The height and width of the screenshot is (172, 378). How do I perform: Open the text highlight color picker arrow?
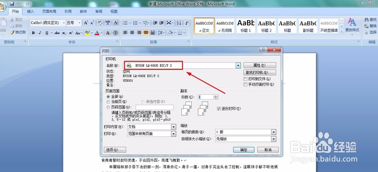91,33
